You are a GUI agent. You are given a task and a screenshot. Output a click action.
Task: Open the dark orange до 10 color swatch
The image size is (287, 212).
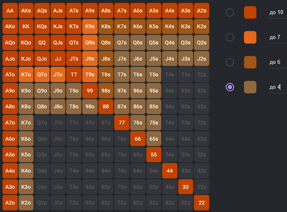(250, 12)
